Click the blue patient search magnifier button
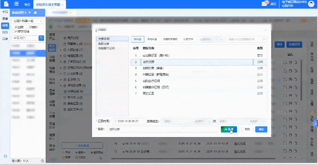 [41, 38]
